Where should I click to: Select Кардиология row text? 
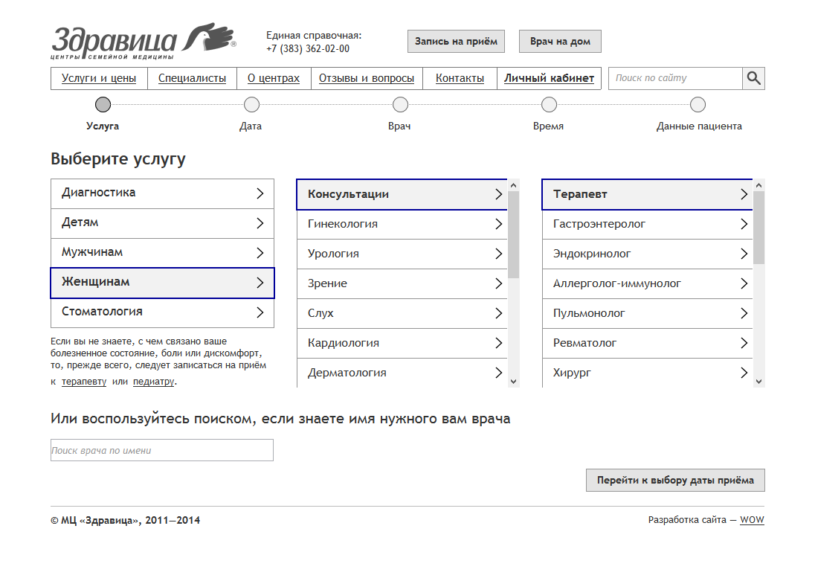point(343,343)
